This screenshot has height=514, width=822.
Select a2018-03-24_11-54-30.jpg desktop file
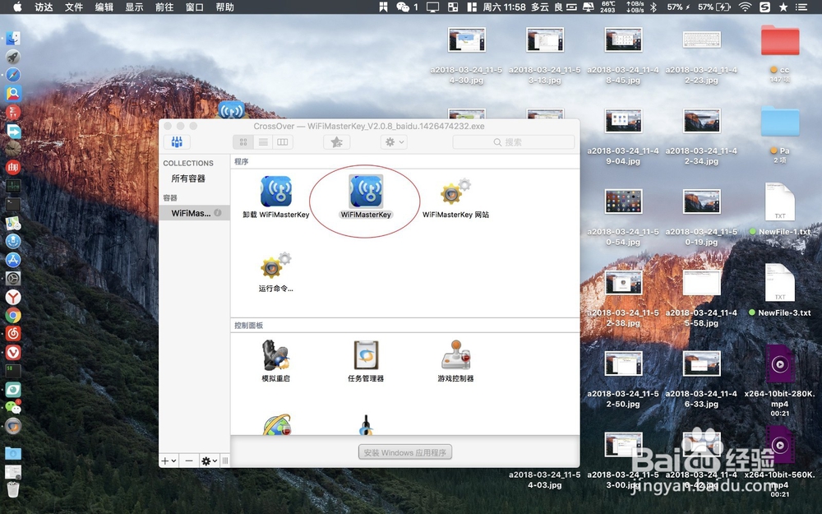pos(467,39)
